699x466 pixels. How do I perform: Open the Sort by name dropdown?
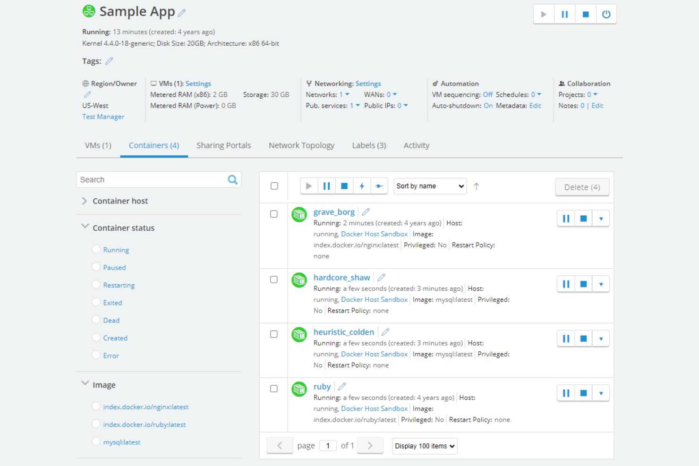pos(430,186)
